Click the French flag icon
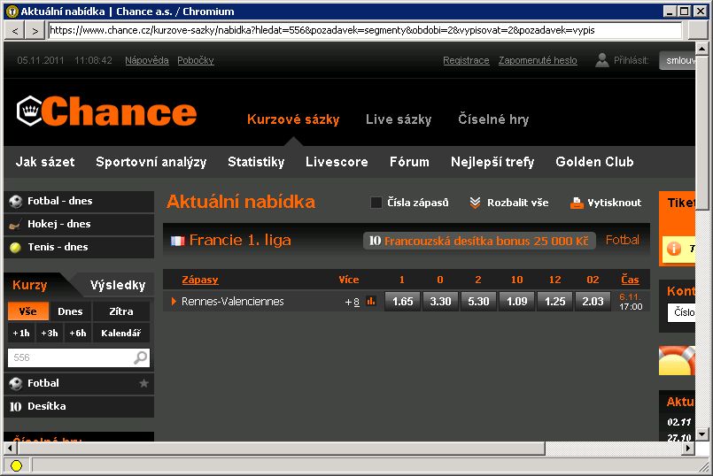Viewport: 713px width, 476px height. [x=177, y=241]
